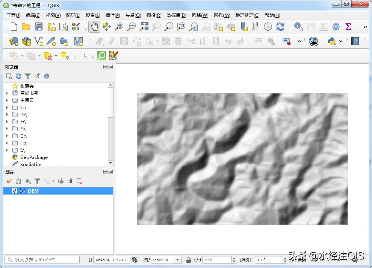372x268 pixels.
Task: Expand the D:\ drive node
Action: (7, 114)
